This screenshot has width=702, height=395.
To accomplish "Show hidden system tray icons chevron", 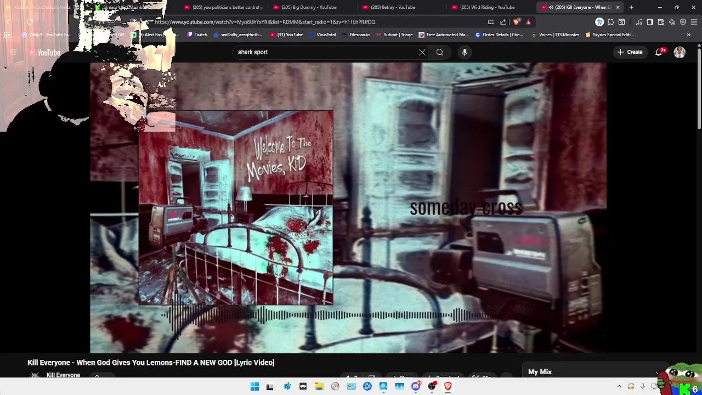I will point(619,387).
